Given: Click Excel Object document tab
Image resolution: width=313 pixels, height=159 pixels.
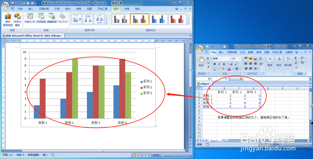Looking at the screenshot, I should [204, 84].
